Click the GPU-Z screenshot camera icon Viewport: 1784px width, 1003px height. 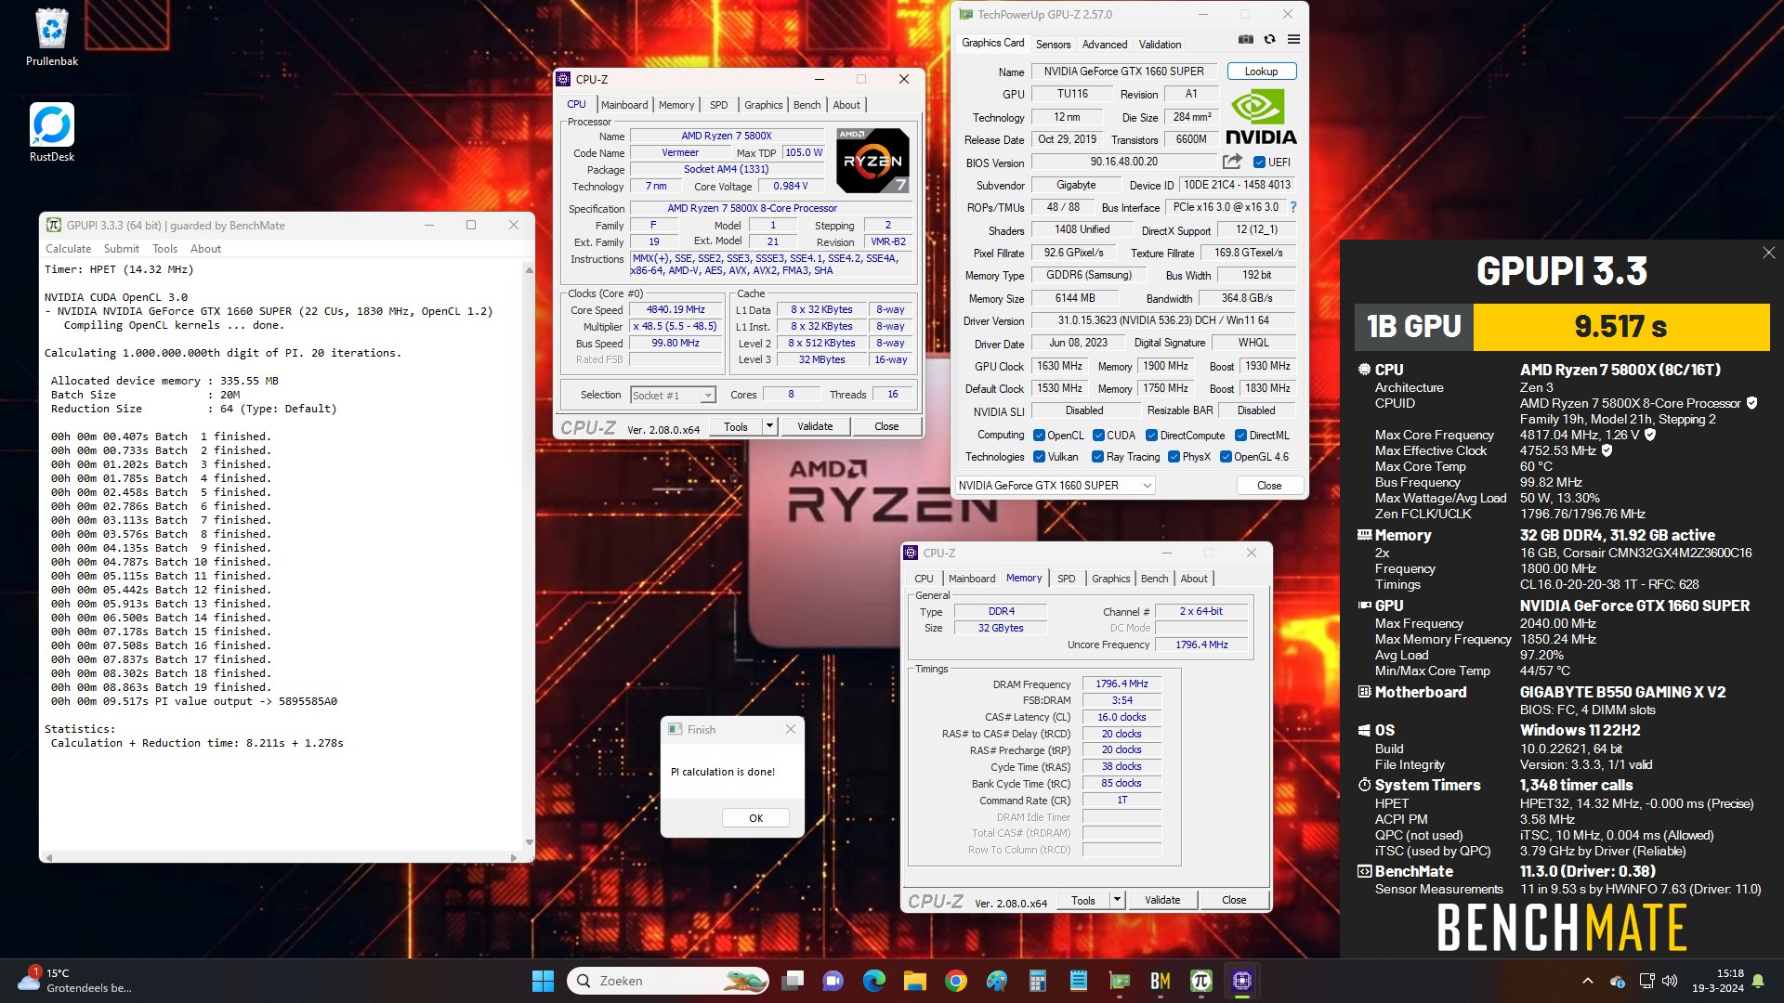click(1246, 40)
